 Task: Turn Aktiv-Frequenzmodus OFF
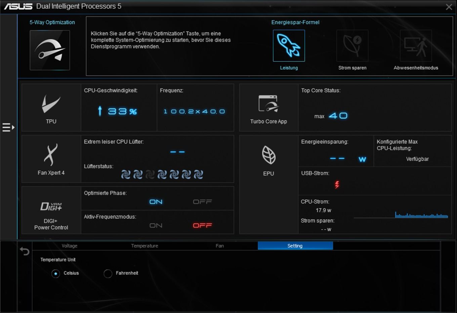(x=202, y=225)
